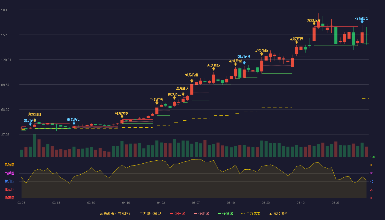The image size is (385, 220).
Task: Select the arrow marker below 祥龙腾云
Action: 174,98
